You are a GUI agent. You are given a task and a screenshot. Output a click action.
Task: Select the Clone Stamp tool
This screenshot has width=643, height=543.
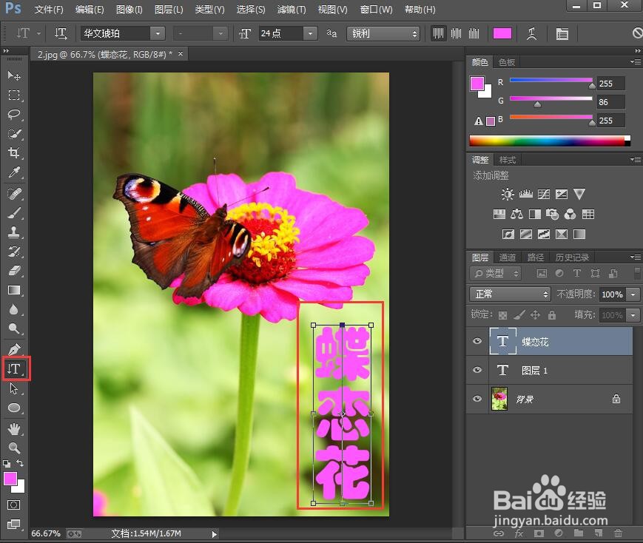tap(14, 232)
